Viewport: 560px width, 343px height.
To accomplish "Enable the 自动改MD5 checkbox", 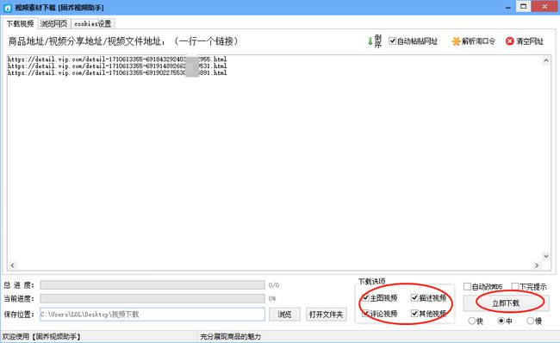I will (x=467, y=286).
